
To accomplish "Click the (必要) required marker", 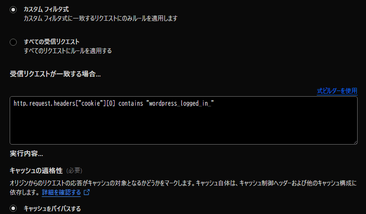I will (x=74, y=170).
